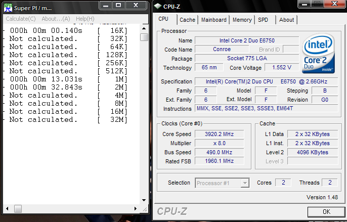Image resolution: width=347 pixels, height=222 pixels.
Task: Click the Rated FSB value '1960.1 MHz'
Action: (220, 161)
